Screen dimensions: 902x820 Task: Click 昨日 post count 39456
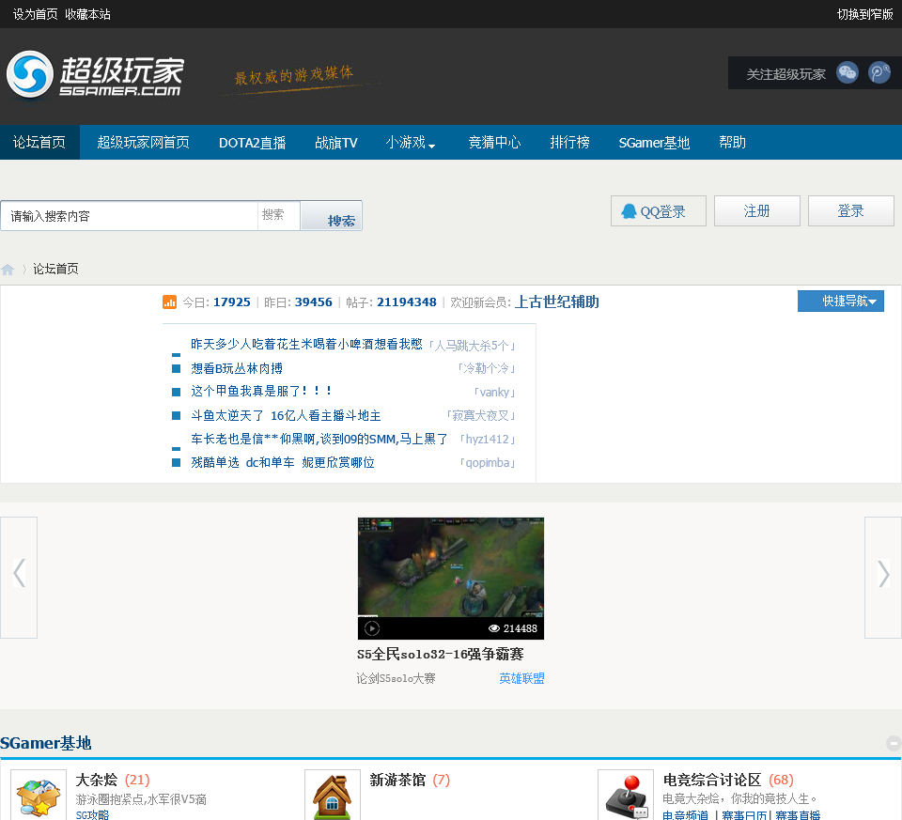click(314, 302)
